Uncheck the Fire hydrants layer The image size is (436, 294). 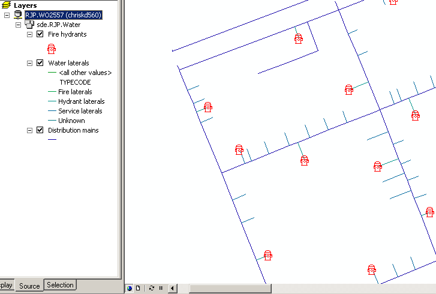click(x=40, y=34)
